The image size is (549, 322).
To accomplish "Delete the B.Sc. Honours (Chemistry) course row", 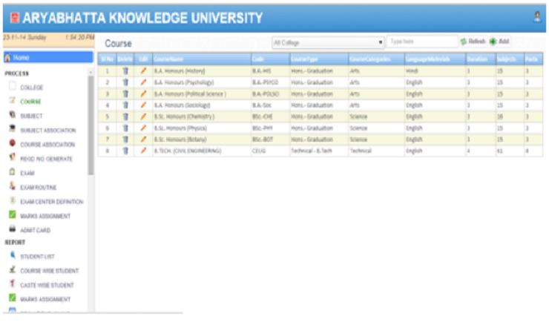I will (125, 116).
